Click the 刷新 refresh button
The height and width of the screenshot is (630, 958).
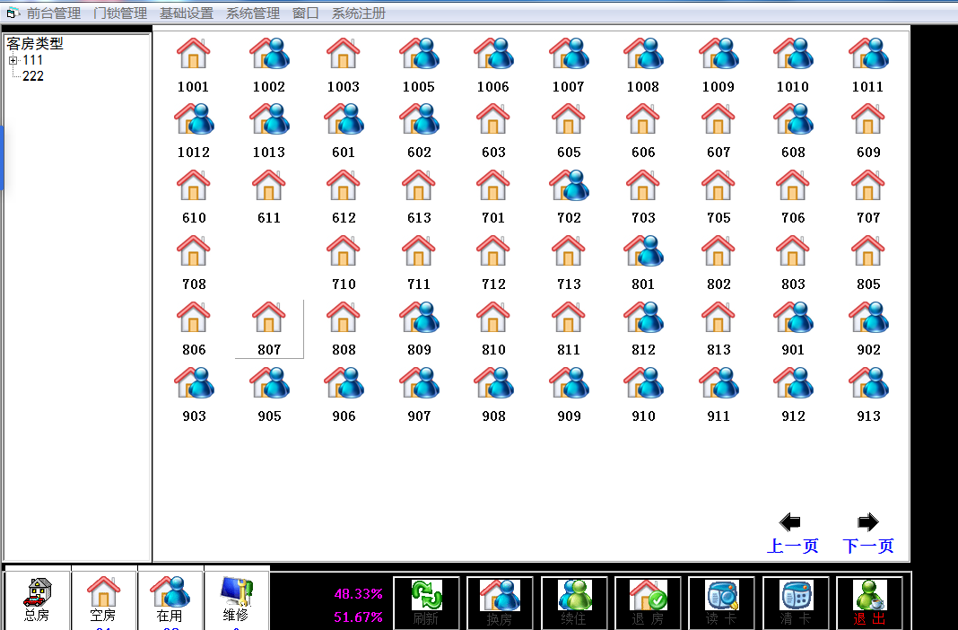click(x=426, y=602)
